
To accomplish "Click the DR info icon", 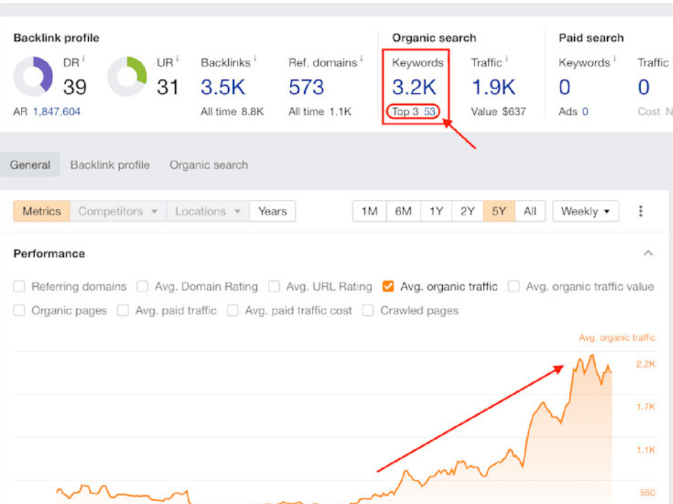I will [83, 58].
